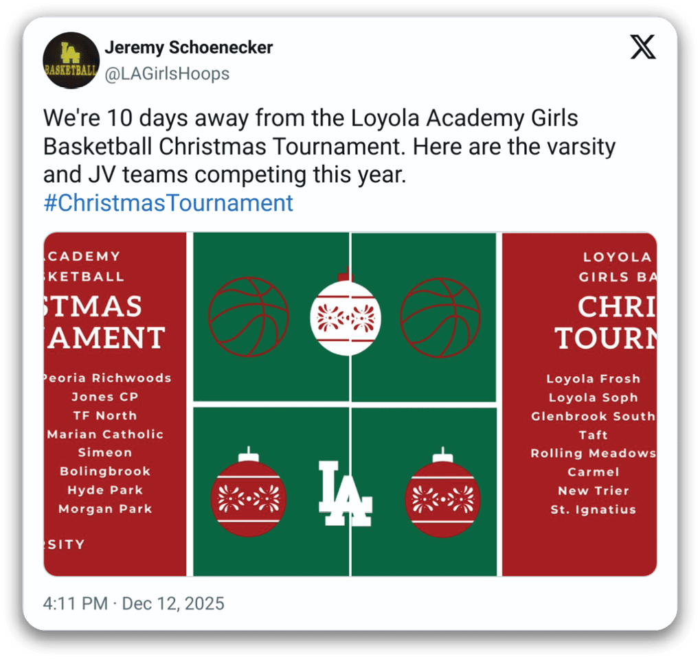
Task: Open Jeremy Schoenecker's profile name
Action: click(x=189, y=47)
